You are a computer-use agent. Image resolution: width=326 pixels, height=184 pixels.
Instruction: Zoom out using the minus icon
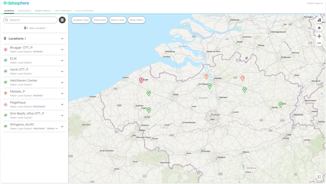pyautogui.click(x=319, y=43)
